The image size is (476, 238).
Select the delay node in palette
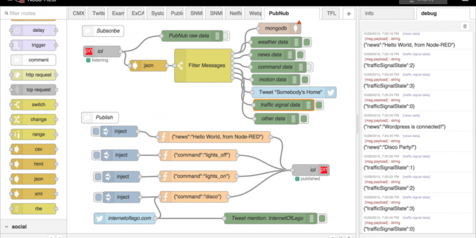click(x=34, y=30)
